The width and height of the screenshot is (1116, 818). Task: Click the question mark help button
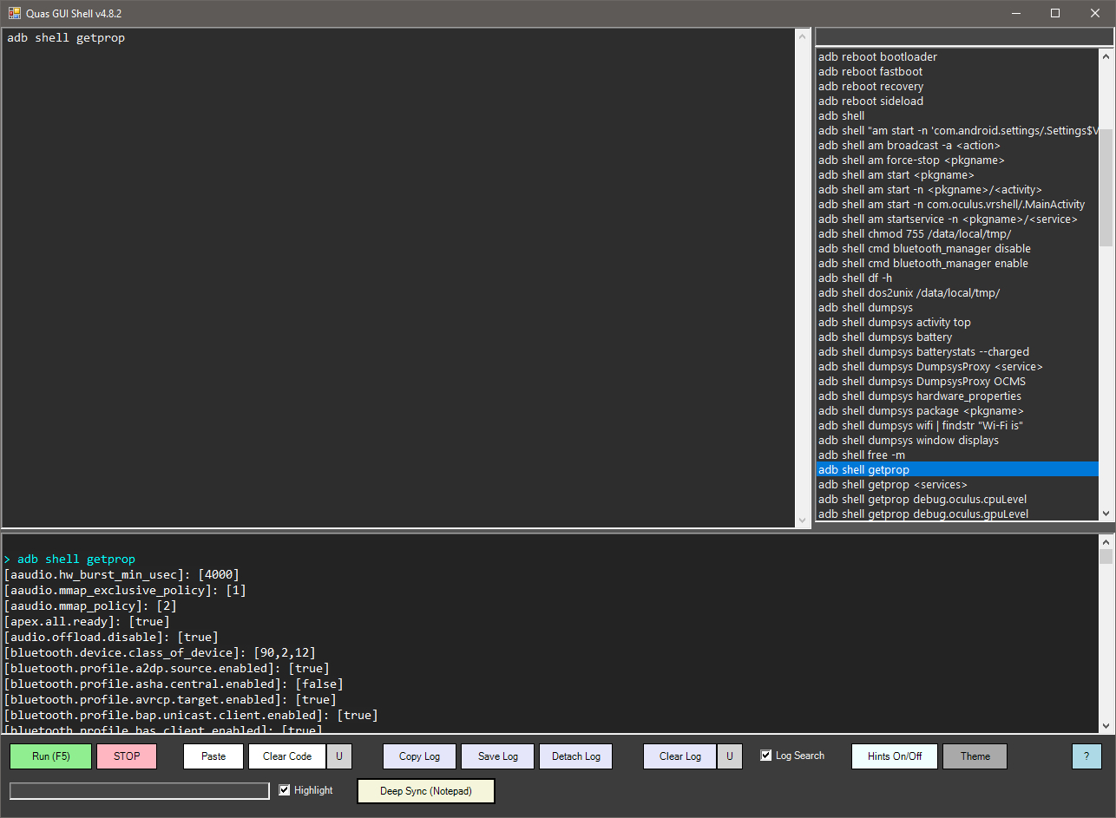coord(1086,756)
